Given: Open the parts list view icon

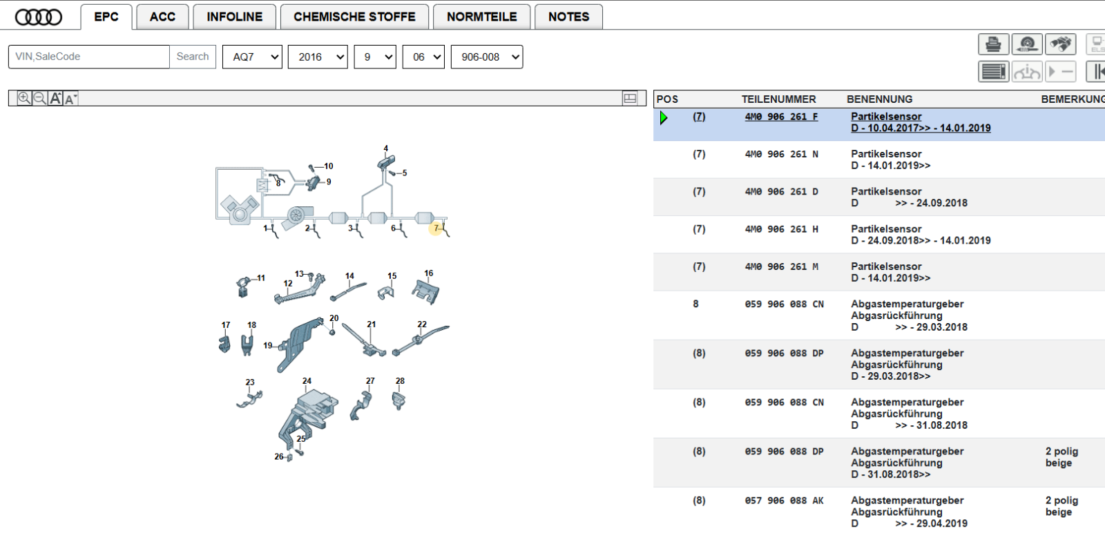Looking at the screenshot, I should point(993,71).
